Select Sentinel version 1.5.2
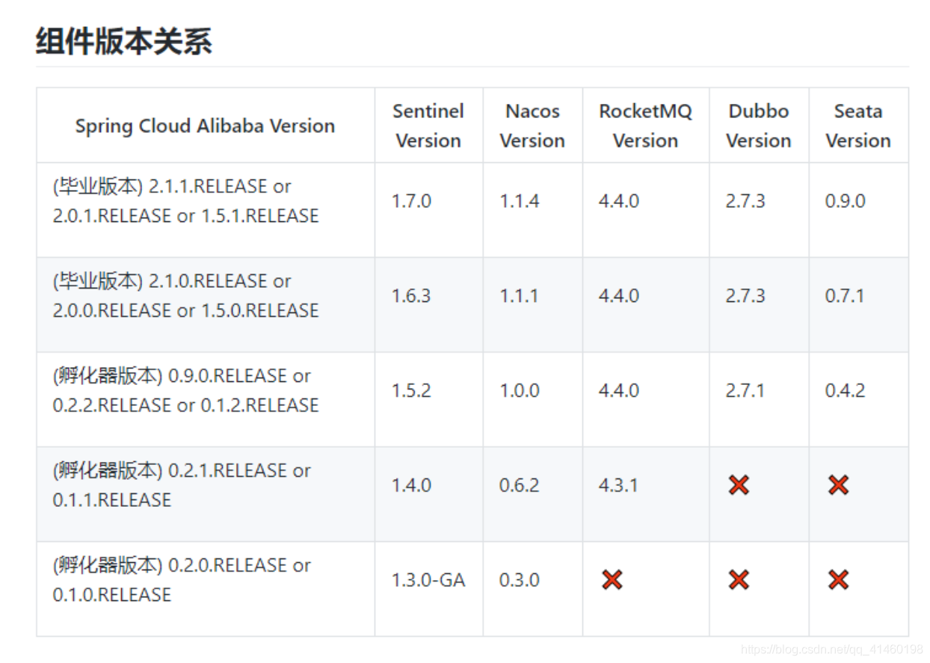This screenshot has height=663, width=930. click(x=411, y=390)
